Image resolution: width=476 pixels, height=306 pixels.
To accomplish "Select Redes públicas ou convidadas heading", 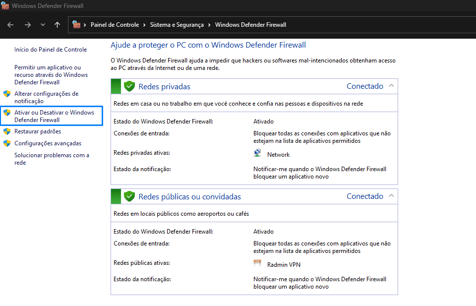I will [x=189, y=197].
